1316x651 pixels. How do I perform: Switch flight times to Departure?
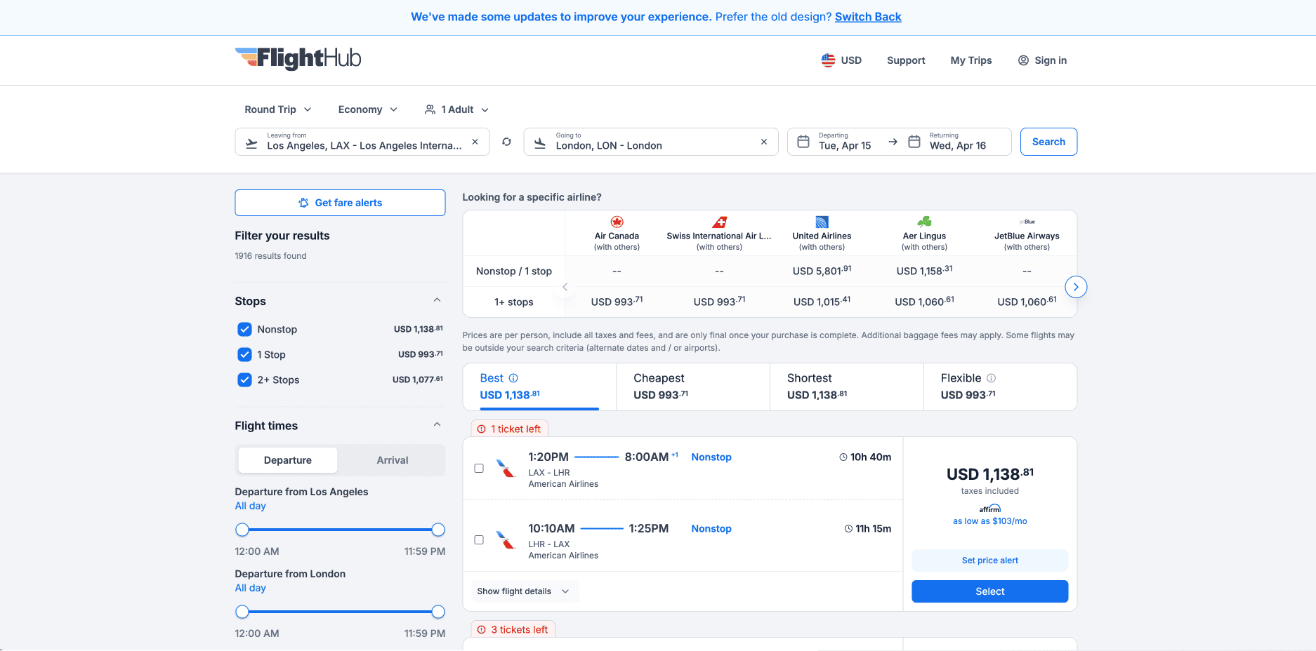click(288, 460)
